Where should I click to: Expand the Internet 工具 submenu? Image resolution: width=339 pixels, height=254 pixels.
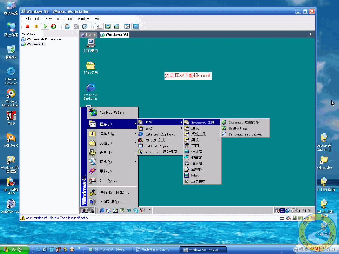pyautogui.click(x=202, y=122)
